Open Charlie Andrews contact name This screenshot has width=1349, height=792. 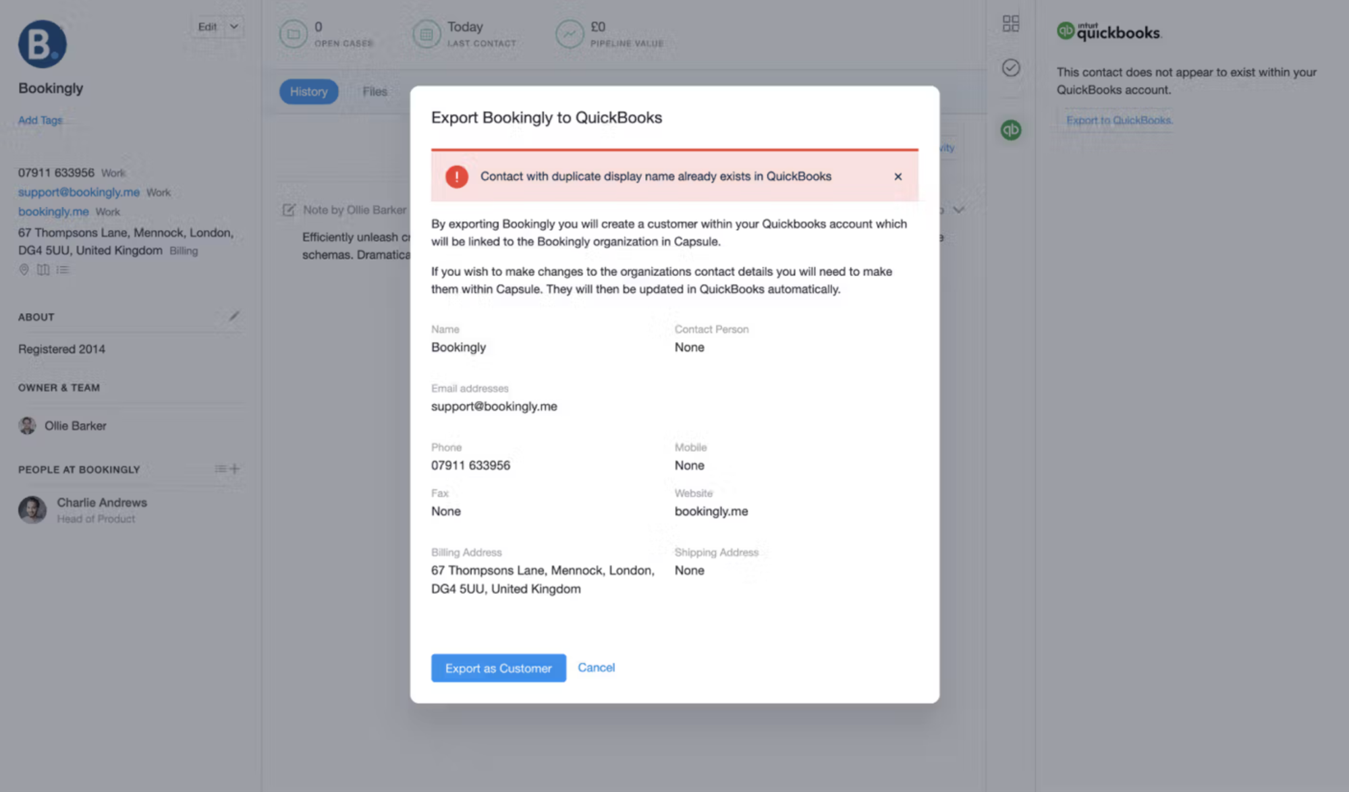pyautogui.click(x=102, y=503)
